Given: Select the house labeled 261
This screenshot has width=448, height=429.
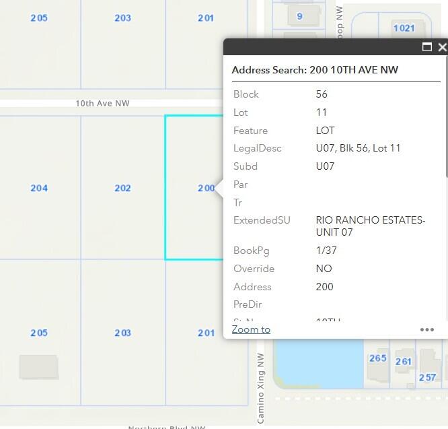Looking at the screenshot, I should 404,362.
